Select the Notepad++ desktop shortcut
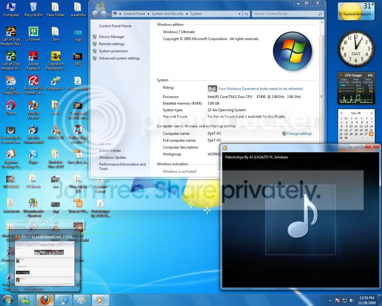This screenshot has width=382, height=306. pyautogui.click(x=56, y=83)
